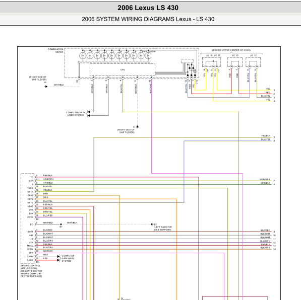Click the "MREL" terminal label on ECM

(x=30, y=246)
